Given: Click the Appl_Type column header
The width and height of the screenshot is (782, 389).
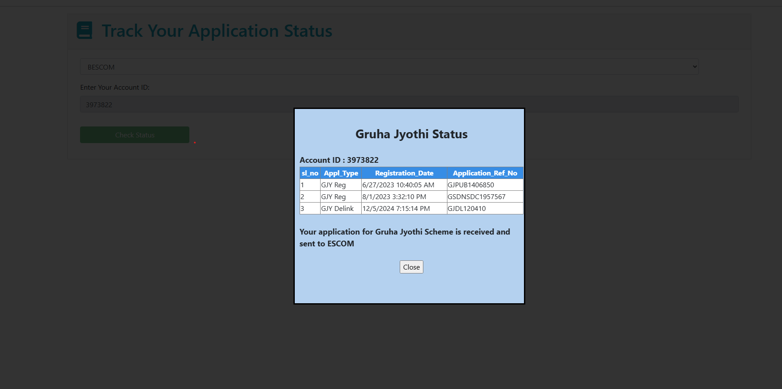Looking at the screenshot, I should [341, 173].
